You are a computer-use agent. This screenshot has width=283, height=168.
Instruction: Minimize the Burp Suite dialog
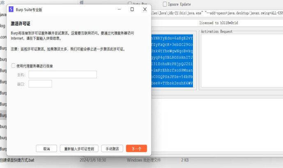[x=119, y=9]
